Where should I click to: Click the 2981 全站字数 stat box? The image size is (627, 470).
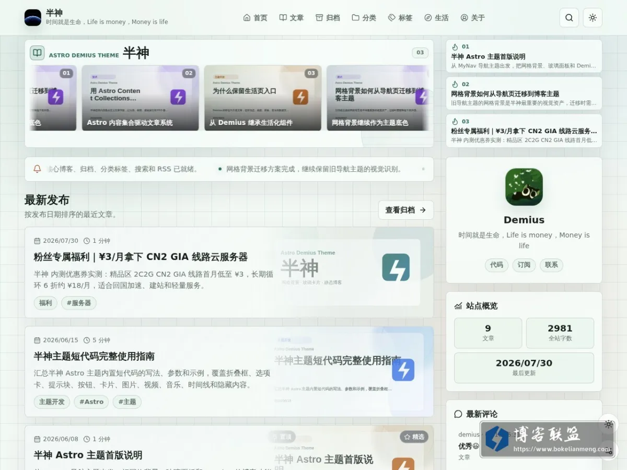560,333
